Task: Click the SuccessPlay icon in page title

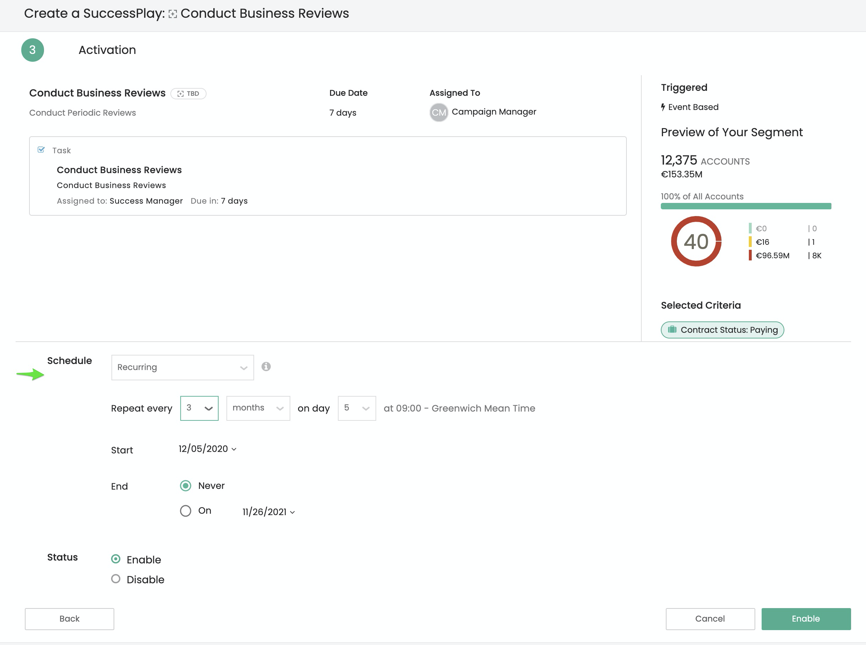Action: [172, 14]
